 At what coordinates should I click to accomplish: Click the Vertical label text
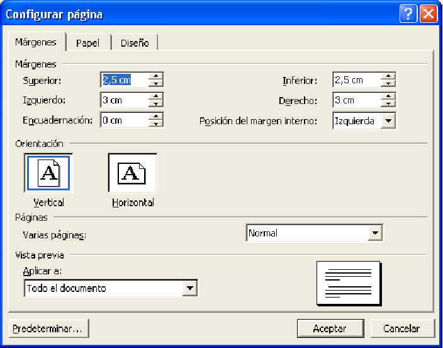49,202
